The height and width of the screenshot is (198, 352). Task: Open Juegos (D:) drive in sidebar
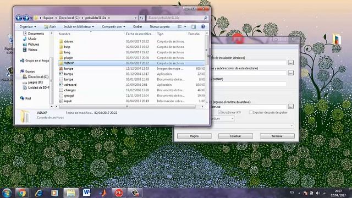point(35,82)
